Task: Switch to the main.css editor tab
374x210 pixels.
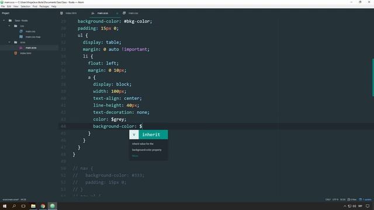Action: pos(133,13)
